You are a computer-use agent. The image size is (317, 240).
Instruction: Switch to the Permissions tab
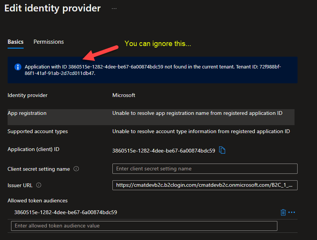pos(48,42)
